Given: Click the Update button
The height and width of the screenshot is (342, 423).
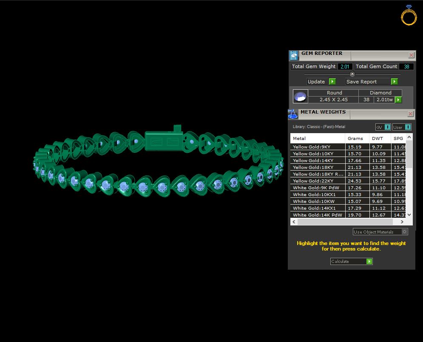Looking at the screenshot, I should [x=321, y=82].
